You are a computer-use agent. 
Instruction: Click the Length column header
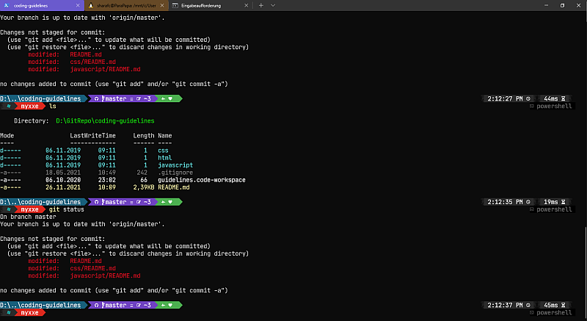(x=144, y=136)
